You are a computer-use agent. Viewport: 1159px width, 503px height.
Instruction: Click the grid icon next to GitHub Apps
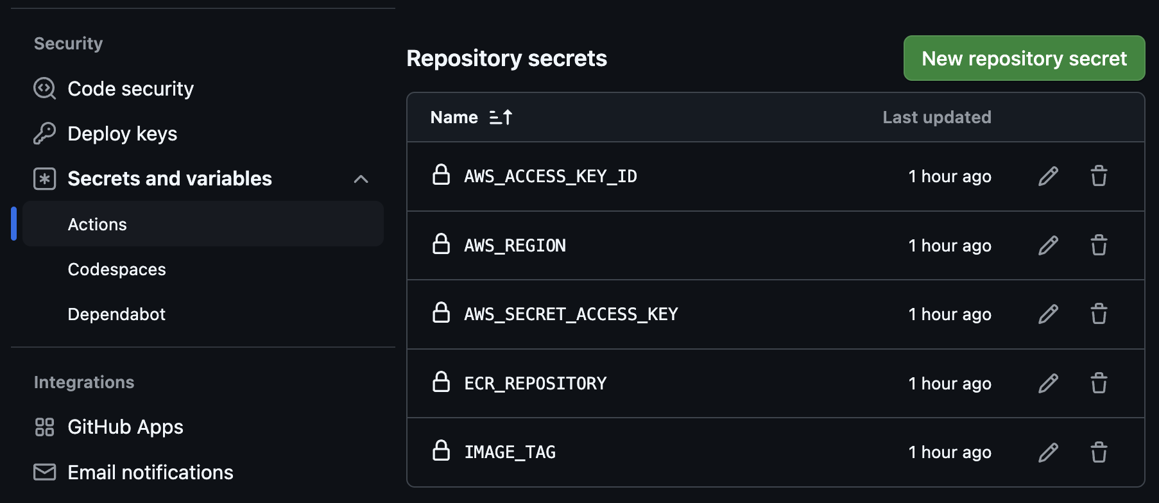[x=44, y=427]
